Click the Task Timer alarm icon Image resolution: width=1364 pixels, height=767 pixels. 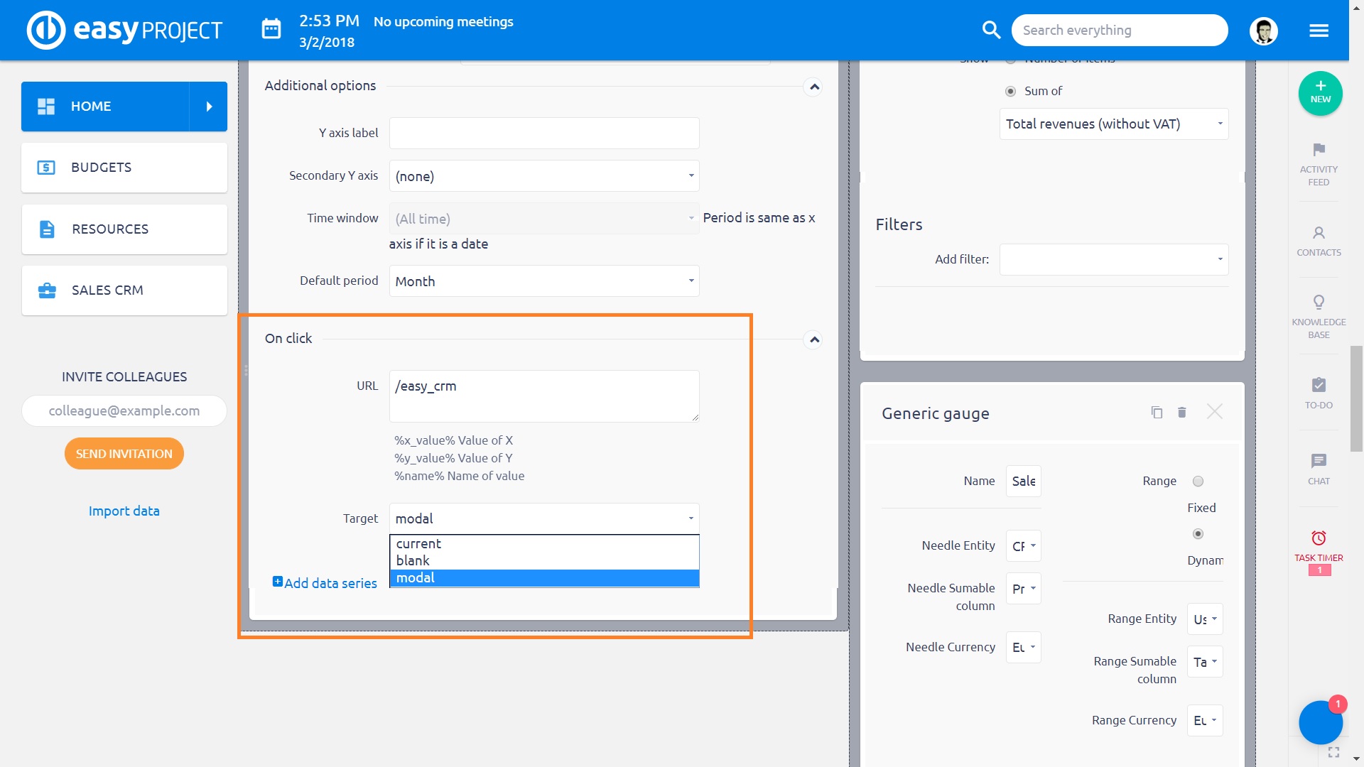coord(1319,538)
